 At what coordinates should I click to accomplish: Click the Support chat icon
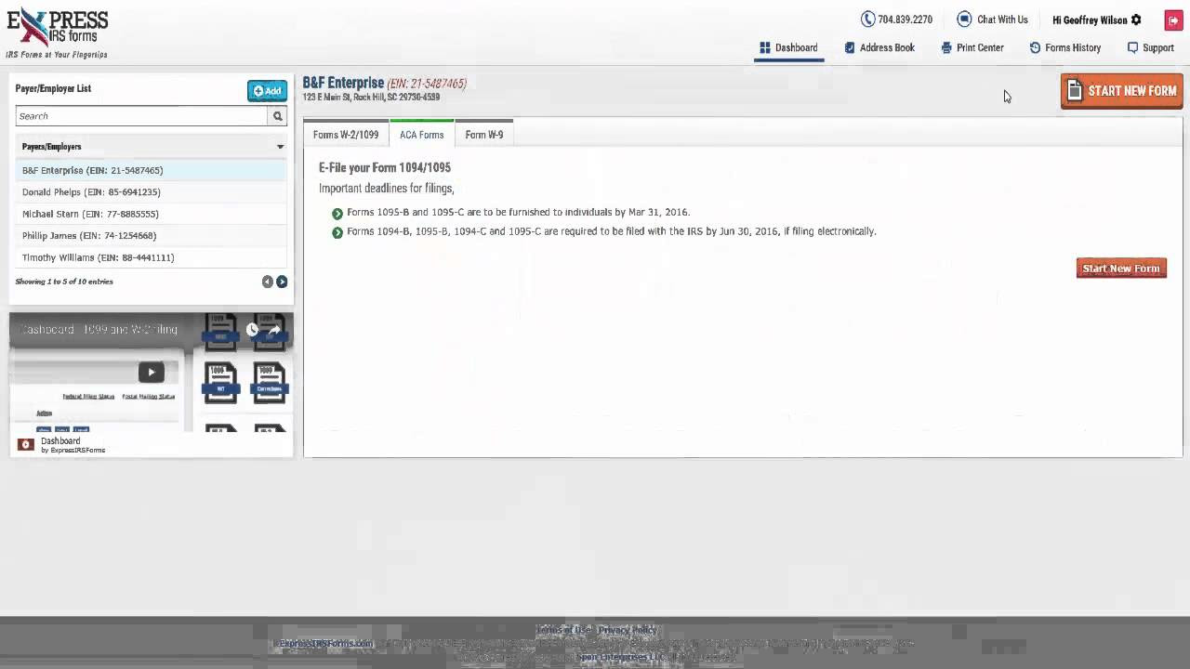1132,47
